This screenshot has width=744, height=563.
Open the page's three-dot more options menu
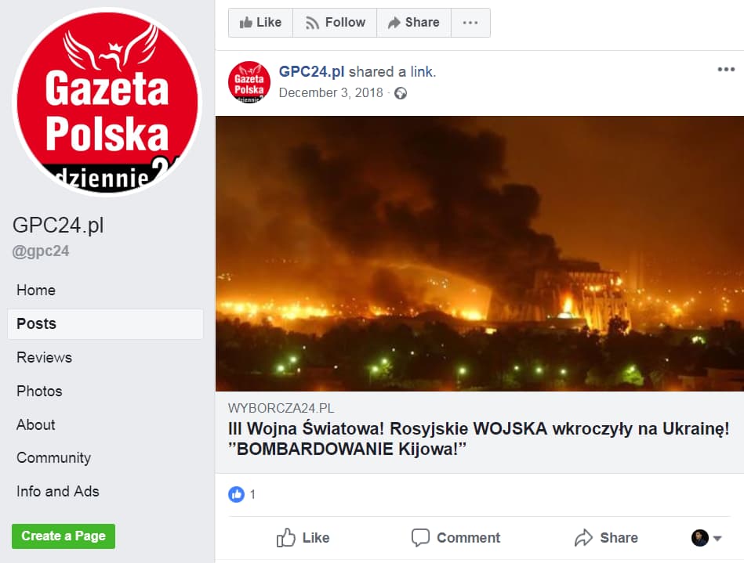tap(470, 22)
